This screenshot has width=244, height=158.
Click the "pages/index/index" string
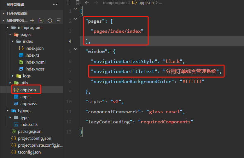coord(117,31)
